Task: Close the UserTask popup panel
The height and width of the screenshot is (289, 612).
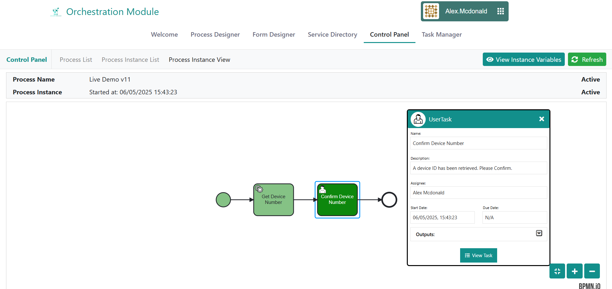Action: point(541,119)
